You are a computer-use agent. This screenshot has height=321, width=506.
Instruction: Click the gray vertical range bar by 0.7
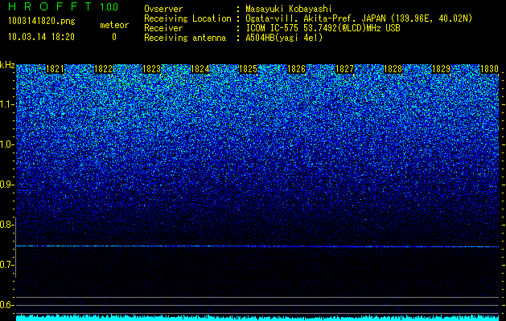click(x=16, y=247)
